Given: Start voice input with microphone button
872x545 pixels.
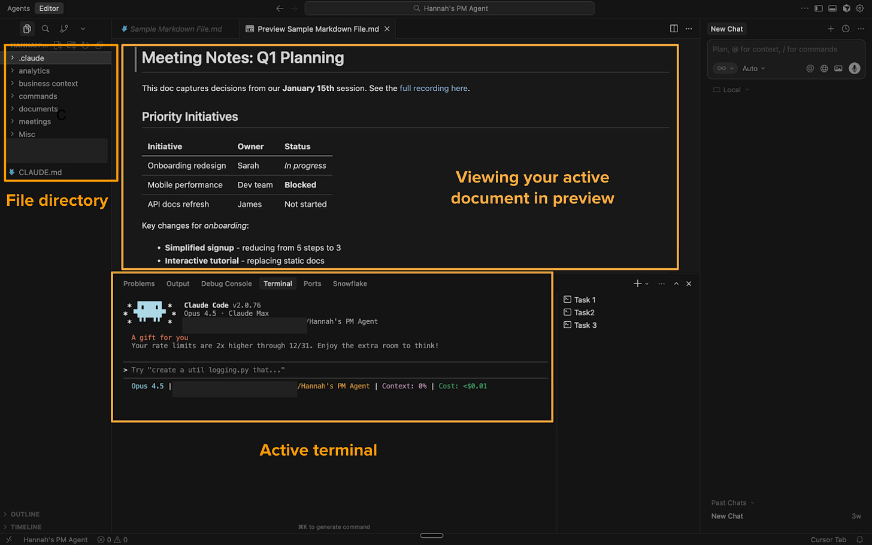Looking at the screenshot, I should [855, 68].
